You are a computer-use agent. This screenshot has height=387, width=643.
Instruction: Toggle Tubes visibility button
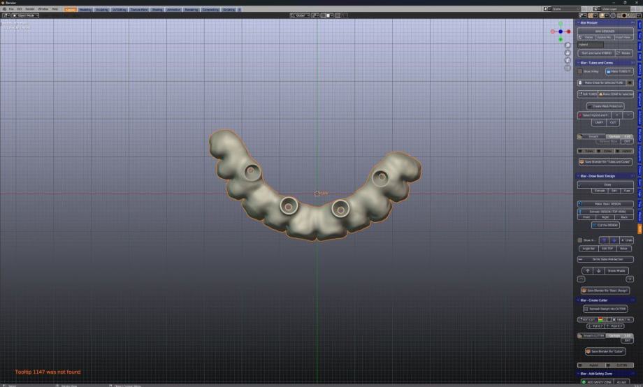tap(586, 152)
